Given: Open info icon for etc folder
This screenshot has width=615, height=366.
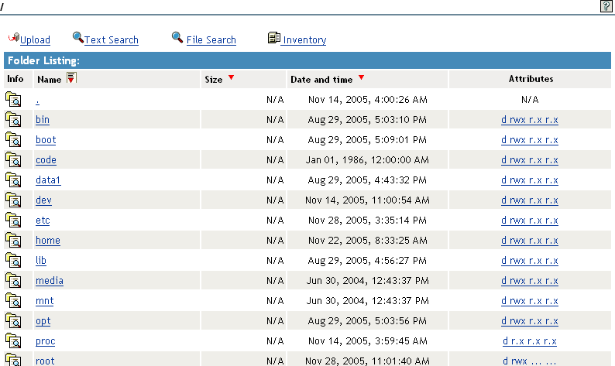Looking at the screenshot, I should 13,220.
